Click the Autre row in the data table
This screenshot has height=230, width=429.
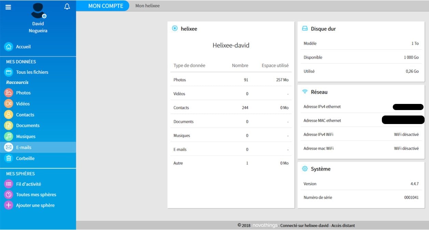pos(231,163)
